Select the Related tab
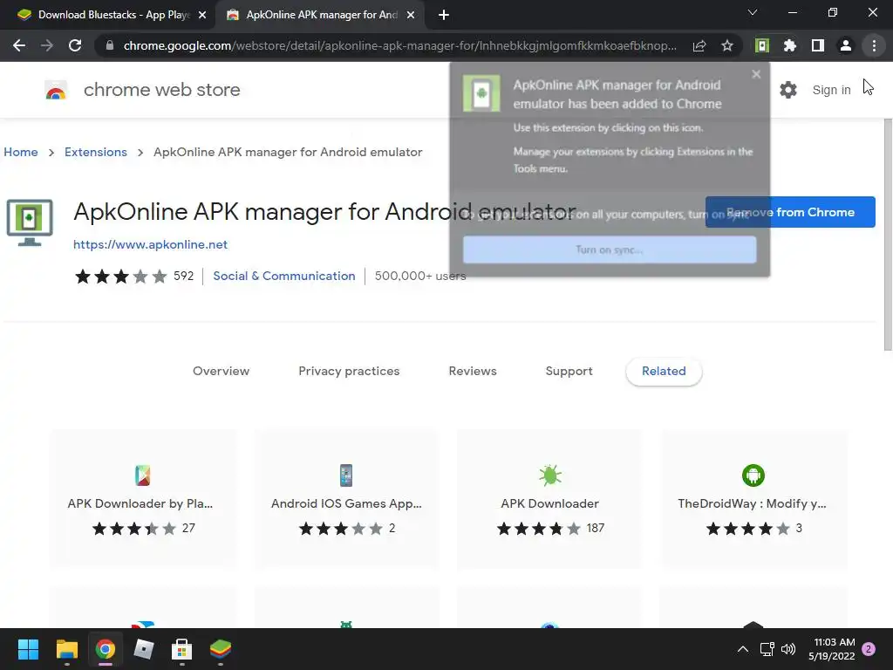This screenshot has width=893, height=670. click(x=664, y=371)
